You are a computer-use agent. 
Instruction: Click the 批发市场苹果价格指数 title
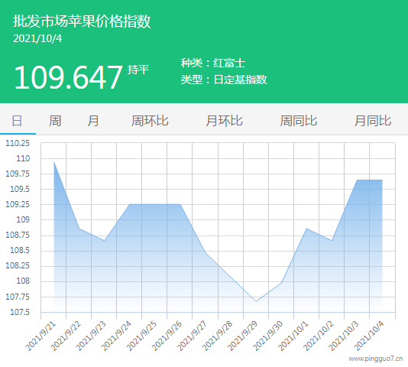[x=82, y=21]
